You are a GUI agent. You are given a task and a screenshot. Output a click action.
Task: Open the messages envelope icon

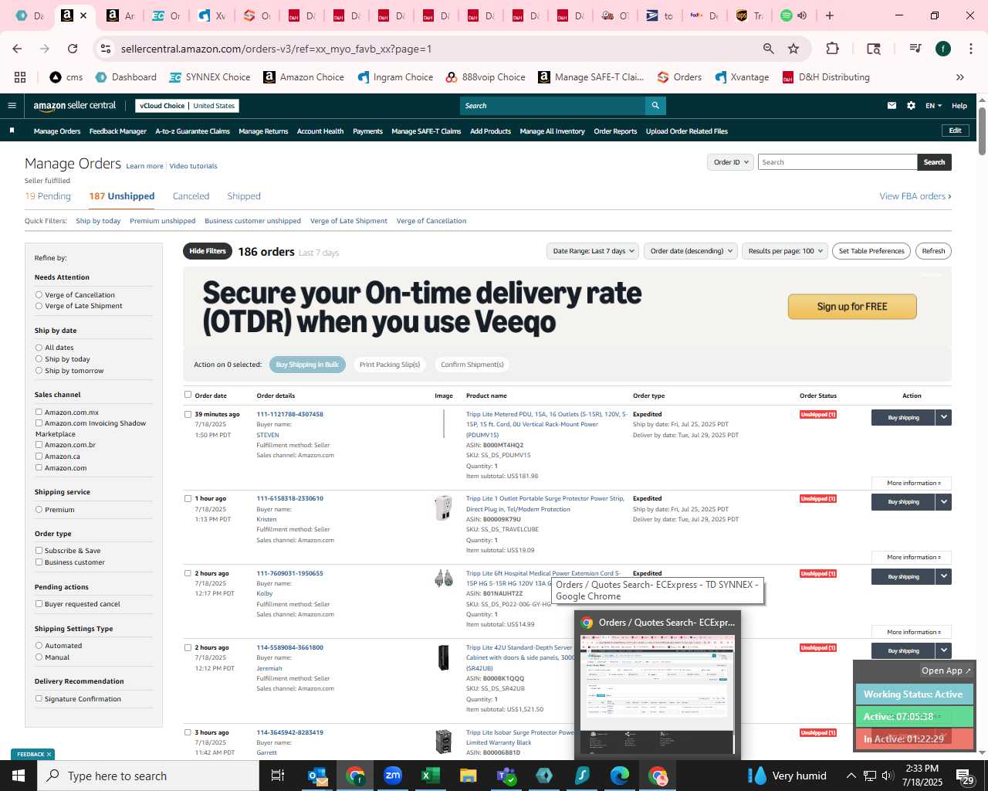[892, 106]
